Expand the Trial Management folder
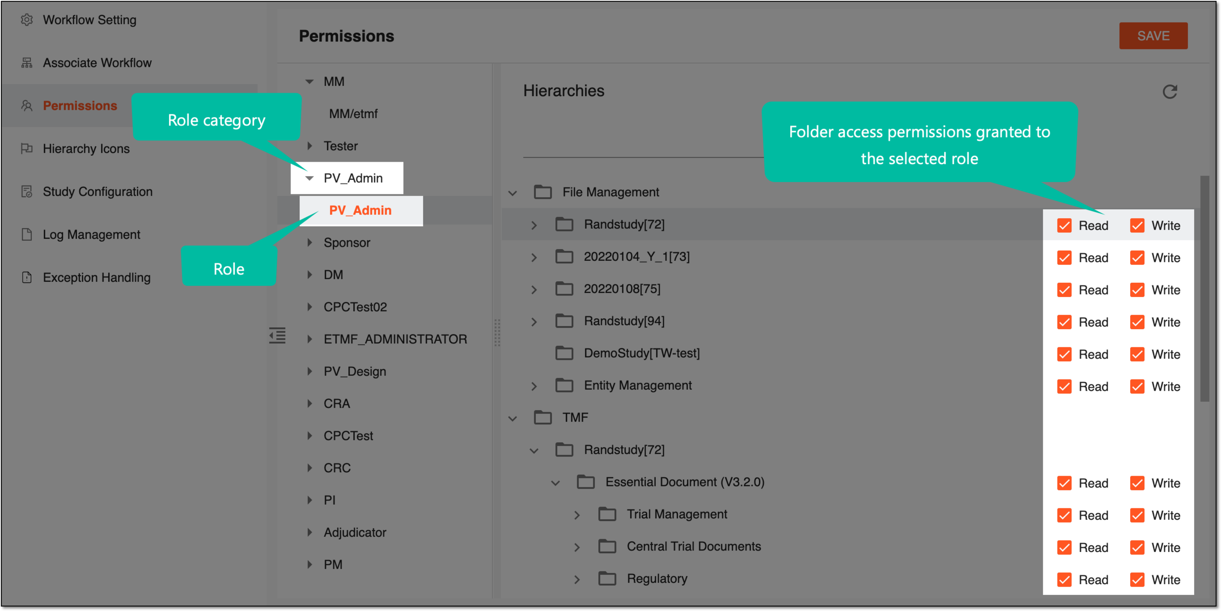The height and width of the screenshot is (611, 1221). click(577, 515)
